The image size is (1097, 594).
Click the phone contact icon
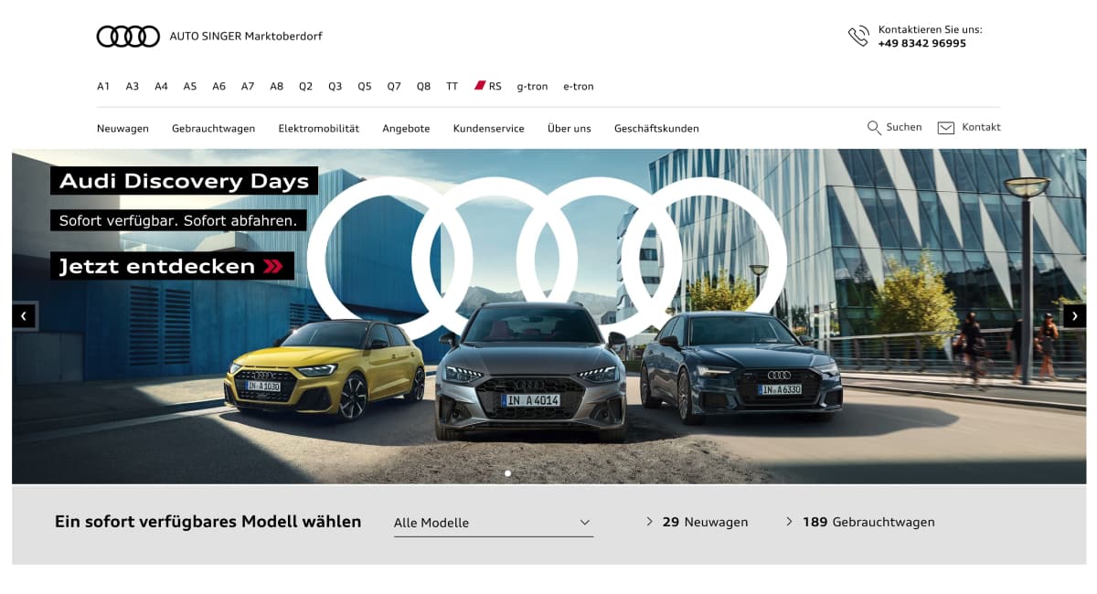pyautogui.click(x=858, y=37)
